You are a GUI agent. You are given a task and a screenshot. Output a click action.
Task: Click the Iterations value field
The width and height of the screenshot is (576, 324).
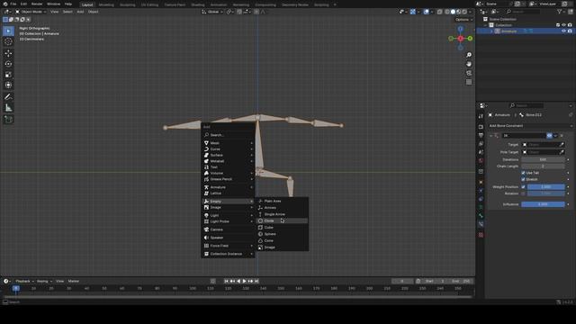[543, 160]
